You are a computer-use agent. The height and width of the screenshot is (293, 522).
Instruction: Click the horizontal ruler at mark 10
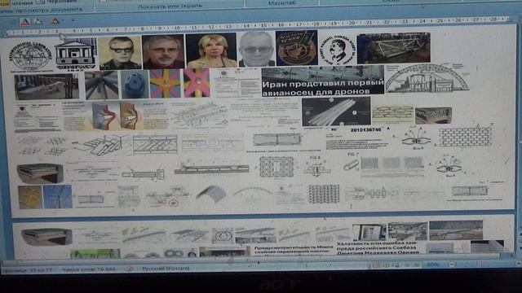coord(177,28)
